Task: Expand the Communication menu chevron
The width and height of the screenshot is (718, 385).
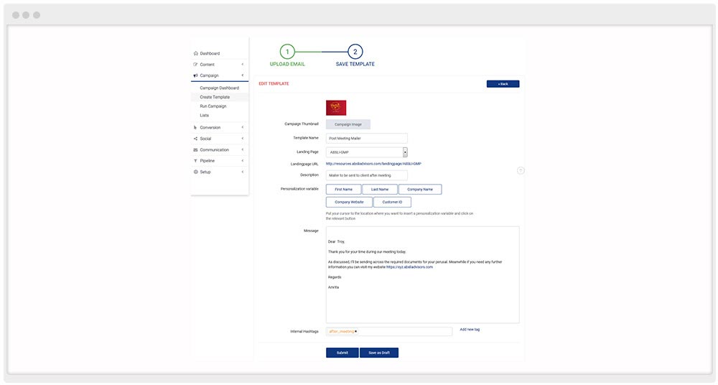Action: point(242,149)
